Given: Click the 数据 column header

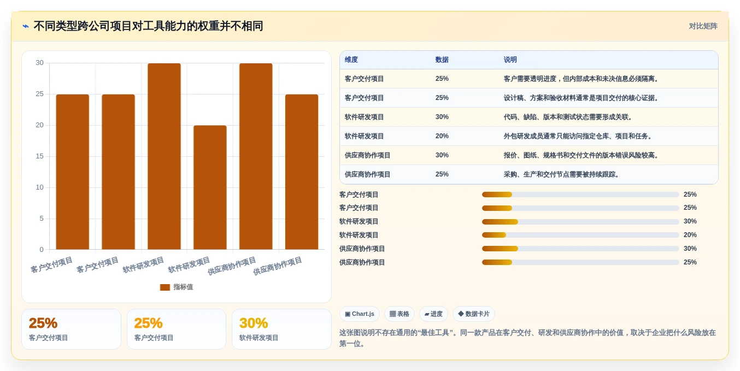Looking at the screenshot, I should tap(442, 60).
